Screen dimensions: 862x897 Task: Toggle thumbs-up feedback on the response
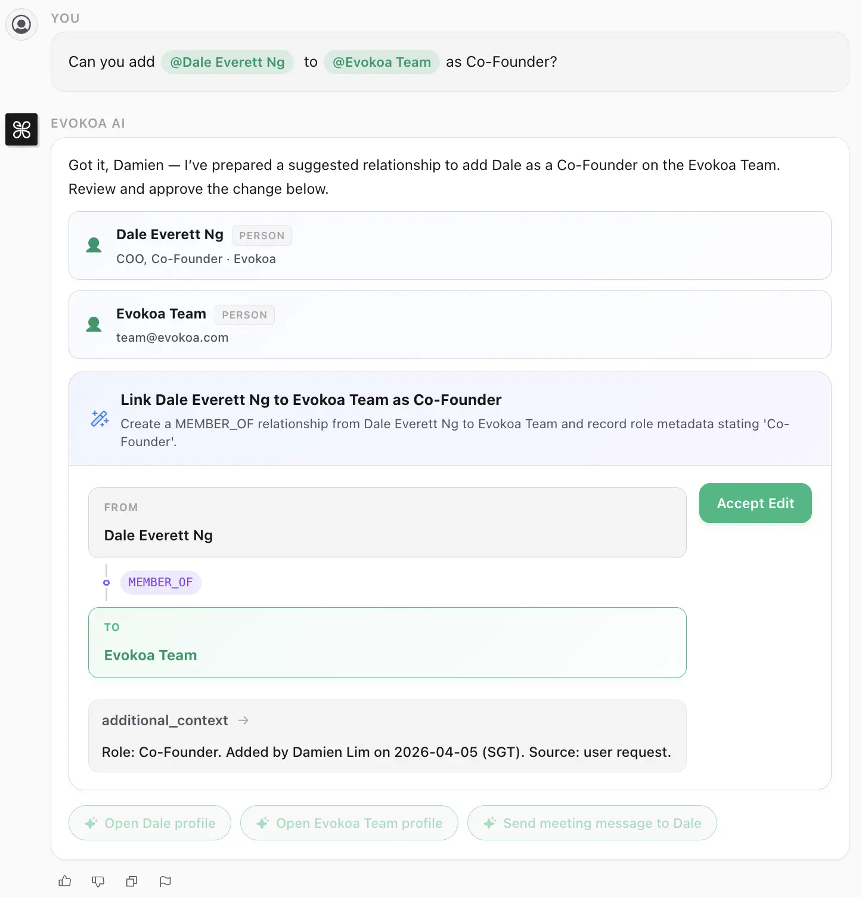point(64,881)
